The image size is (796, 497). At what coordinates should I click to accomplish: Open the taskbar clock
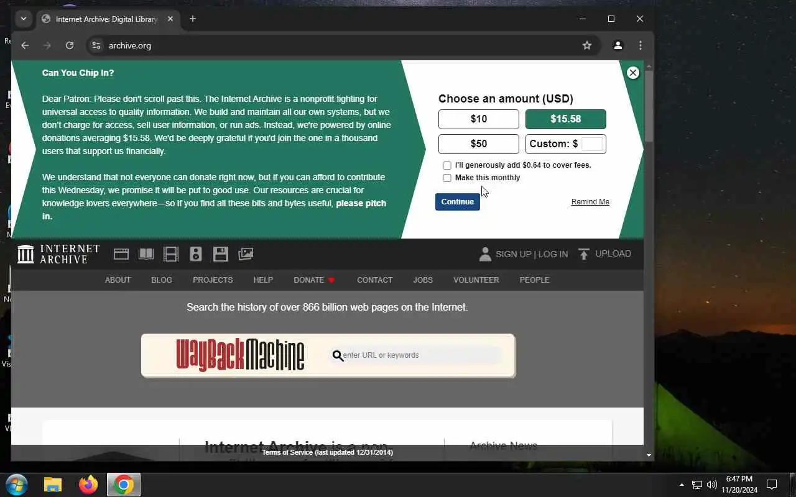click(x=739, y=485)
